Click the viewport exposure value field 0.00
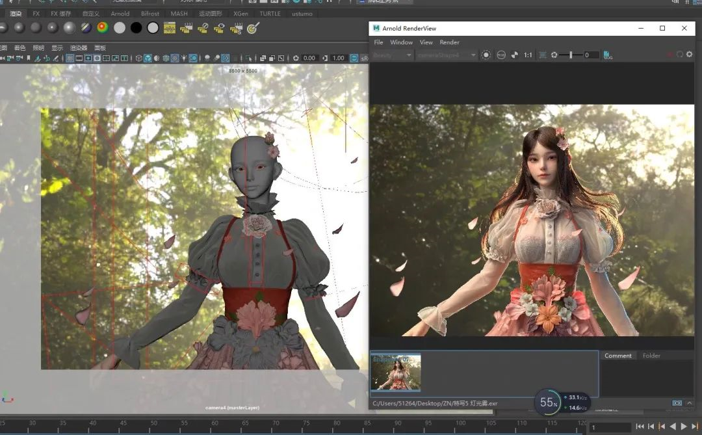 pyautogui.click(x=309, y=59)
